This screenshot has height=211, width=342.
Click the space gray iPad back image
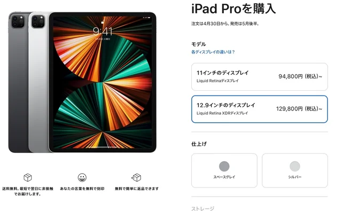click(18, 82)
